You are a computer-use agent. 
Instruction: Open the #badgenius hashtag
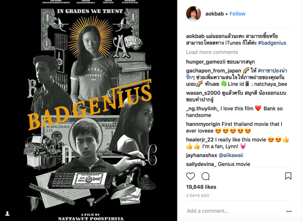point(272,43)
